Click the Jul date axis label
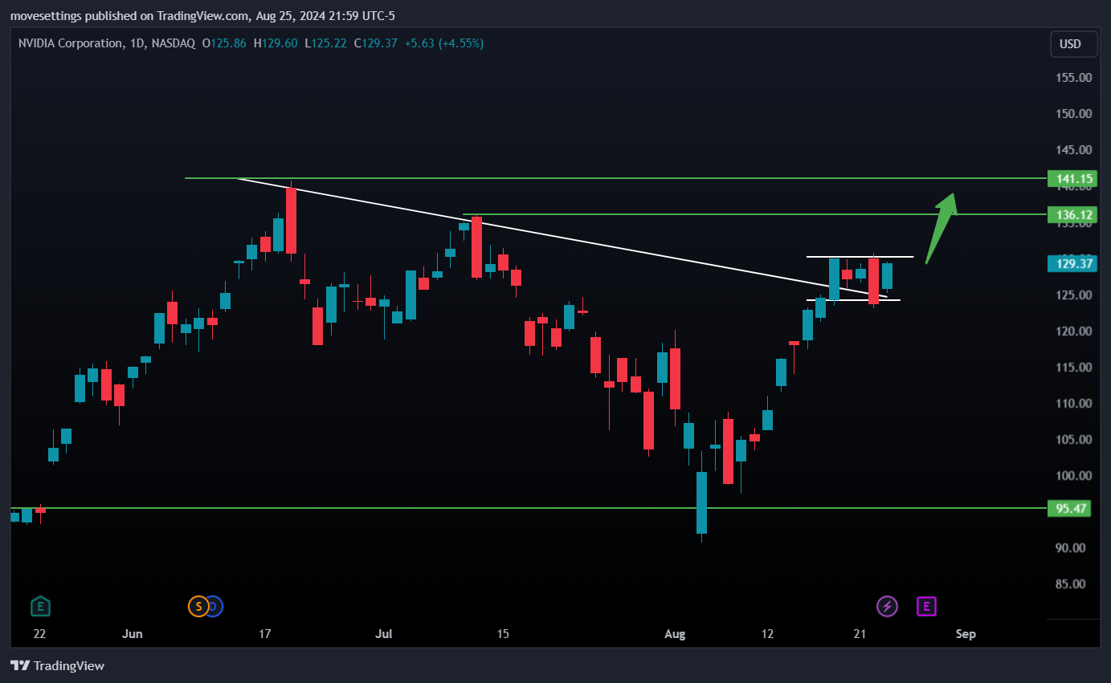 384,634
